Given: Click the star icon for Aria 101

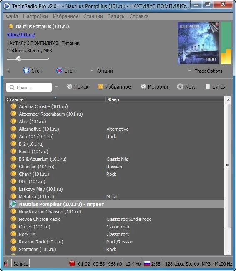Looking at the screenshot, I should pos(13,136).
